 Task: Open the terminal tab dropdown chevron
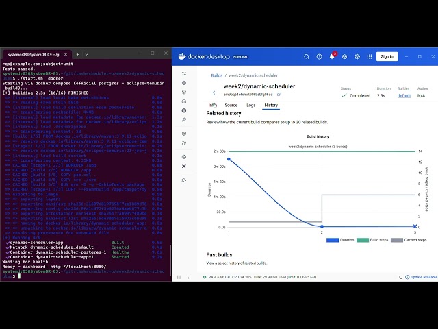coord(86,54)
